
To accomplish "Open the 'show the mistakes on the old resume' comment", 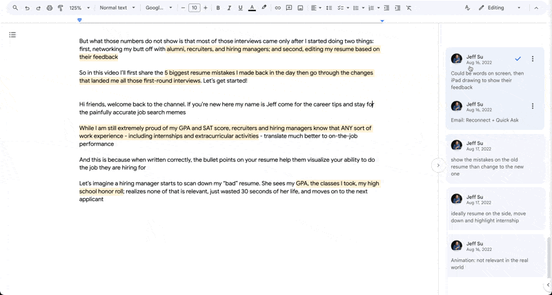I will point(495,159).
